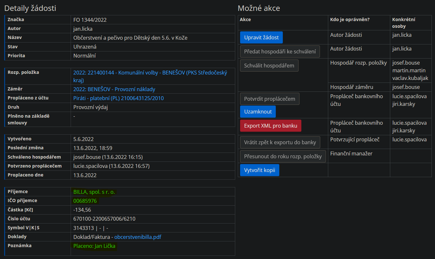
Task: Open BENEŠOV Provozní náklady link
Action: point(114,89)
